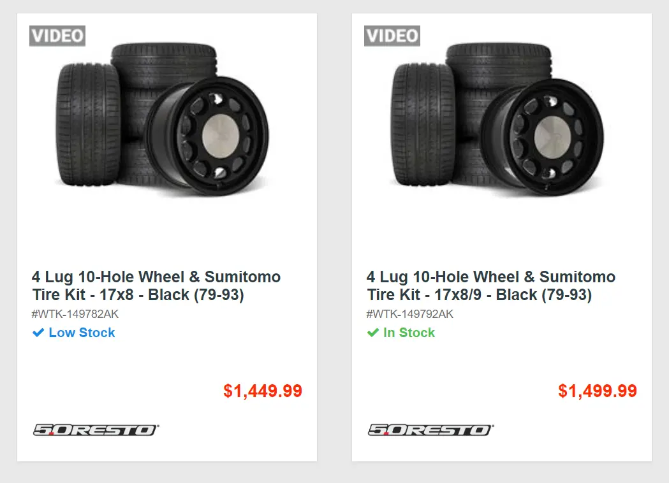Open 4 Lug 10-Hole 17x8/9 Black kit title
Viewport: 669px width, 483px height.
(x=491, y=285)
